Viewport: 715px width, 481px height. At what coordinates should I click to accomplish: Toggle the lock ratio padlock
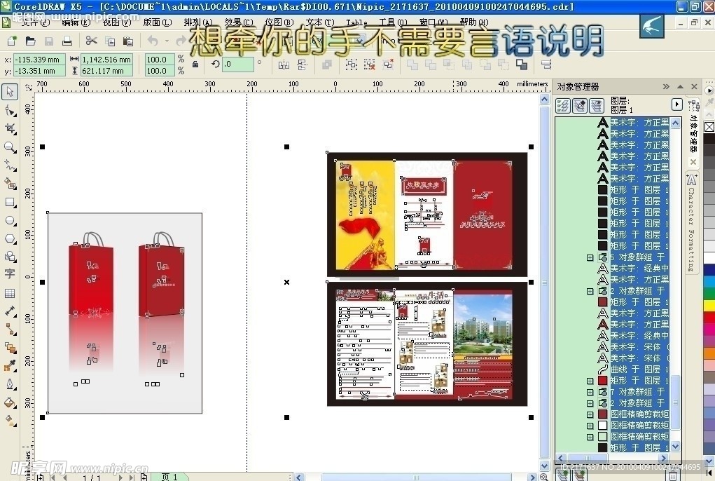pyautogui.click(x=195, y=65)
